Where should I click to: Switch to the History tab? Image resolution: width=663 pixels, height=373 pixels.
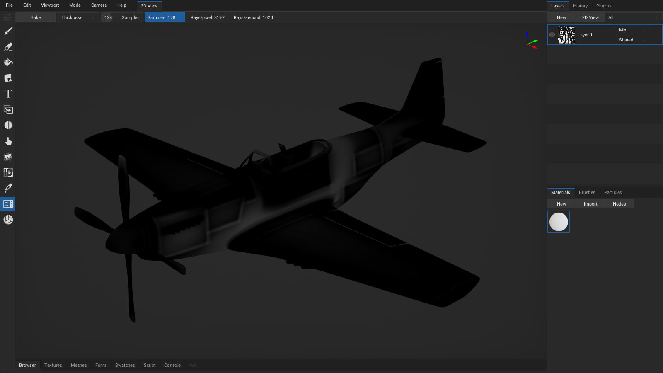580,6
